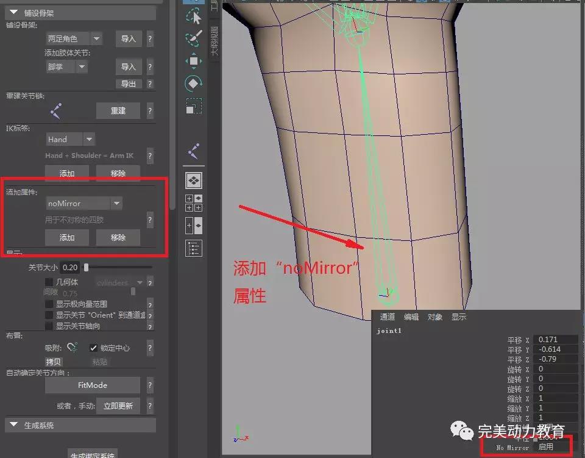
Task: Click the 重建 rebuild button
Action: [x=118, y=110]
